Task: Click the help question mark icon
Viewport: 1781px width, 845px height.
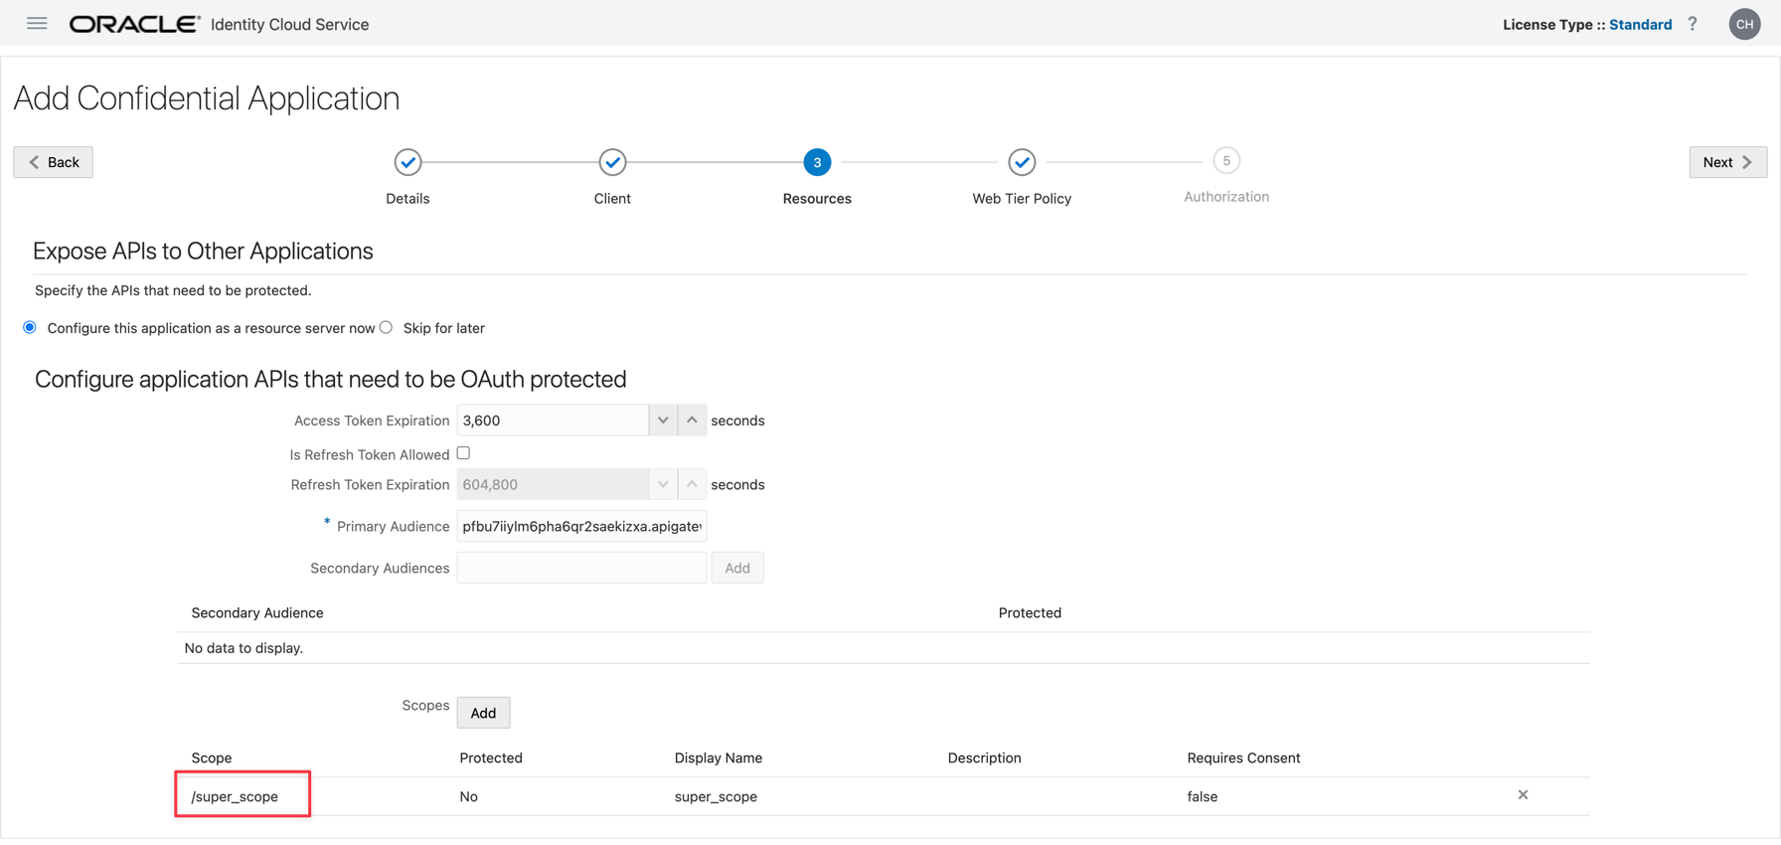Action: pos(1693,24)
